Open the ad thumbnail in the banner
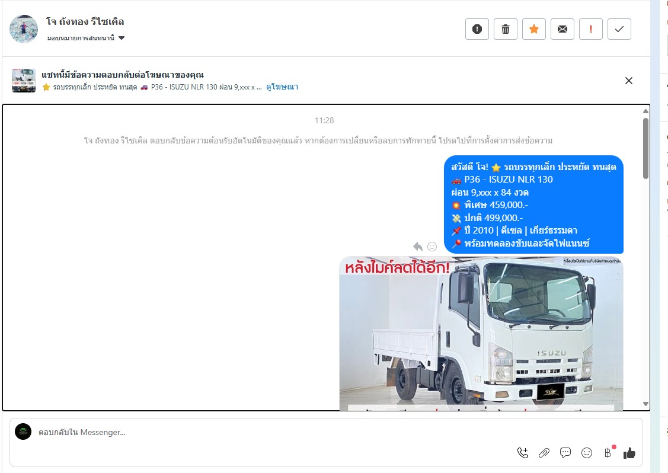Screen dimensions: 668x473 point(24,81)
